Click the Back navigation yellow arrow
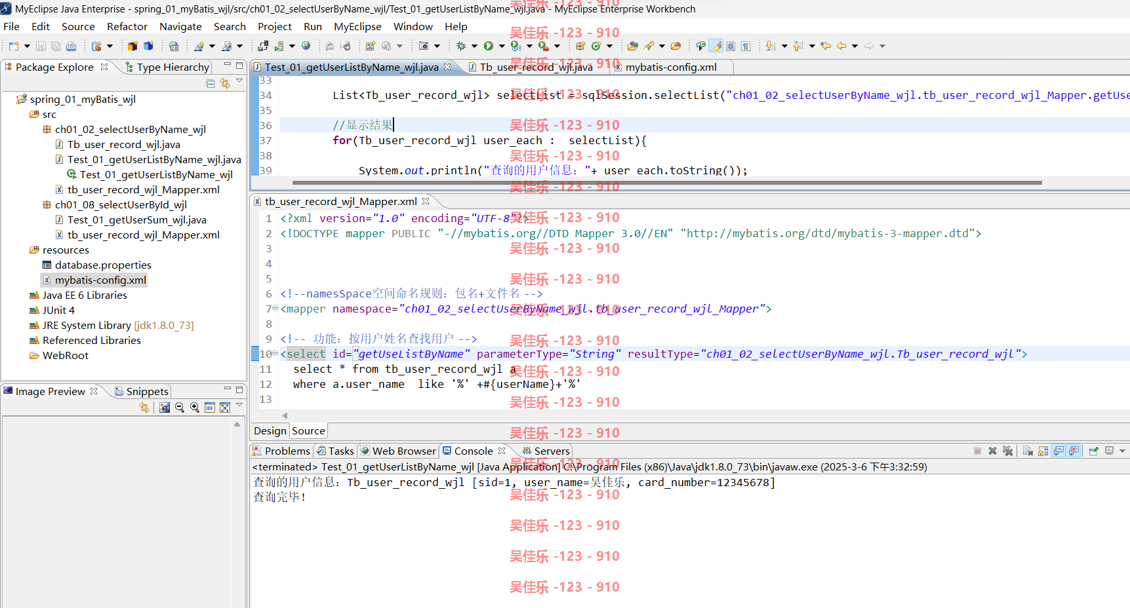The image size is (1130, 608). pyautogui.click(x=841, y=46)
